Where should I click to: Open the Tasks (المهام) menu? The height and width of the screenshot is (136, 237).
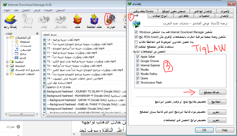pyautogui.click(x=7, y=10)
